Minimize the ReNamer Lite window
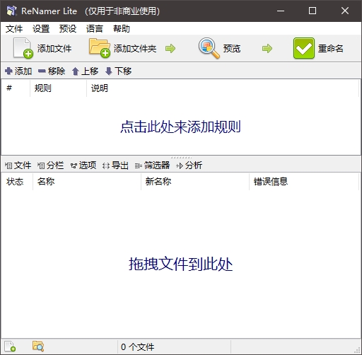 281,11
